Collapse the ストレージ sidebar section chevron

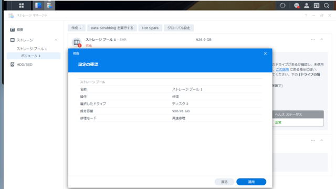click(56, 40)
